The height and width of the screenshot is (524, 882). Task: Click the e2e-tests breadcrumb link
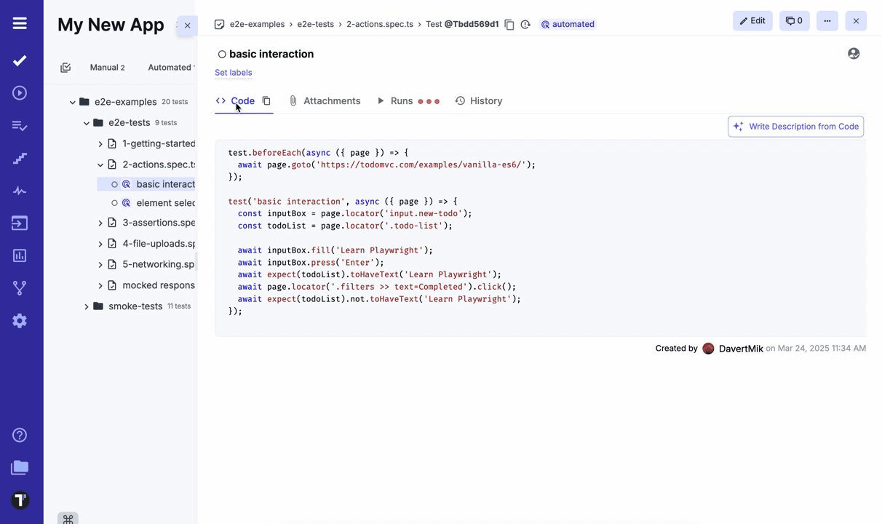[315, 25]
